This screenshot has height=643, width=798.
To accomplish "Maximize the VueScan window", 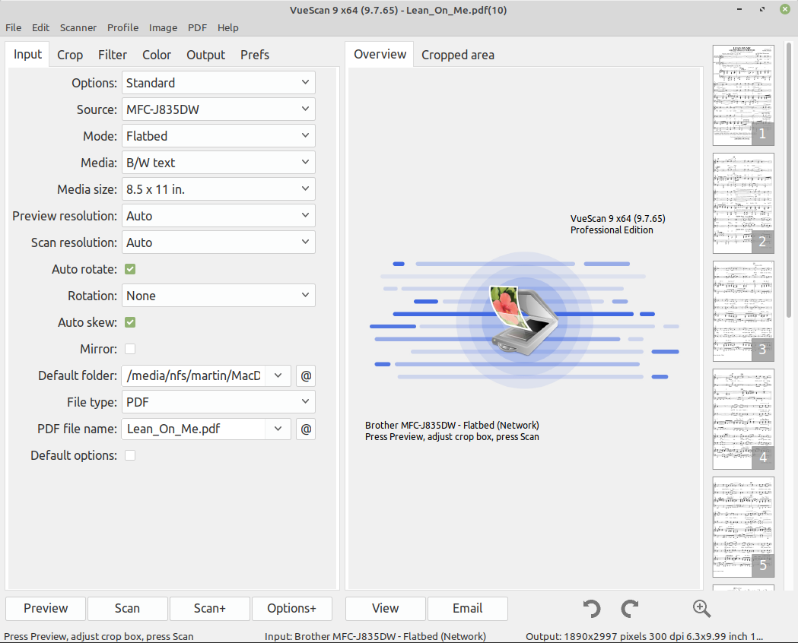I will pyautogui.click(x=762, y=9).
